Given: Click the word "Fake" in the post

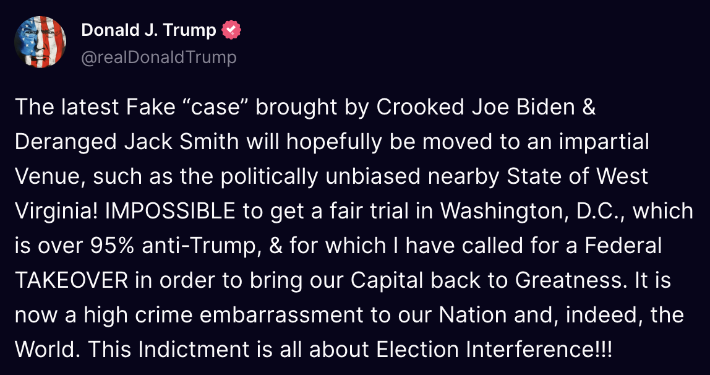Looking at the screenshot, I should (152, 108).
